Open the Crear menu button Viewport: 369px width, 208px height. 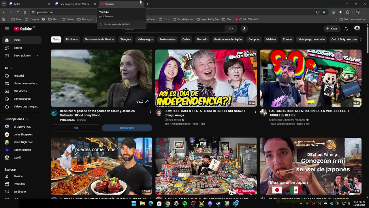point(332,29)
